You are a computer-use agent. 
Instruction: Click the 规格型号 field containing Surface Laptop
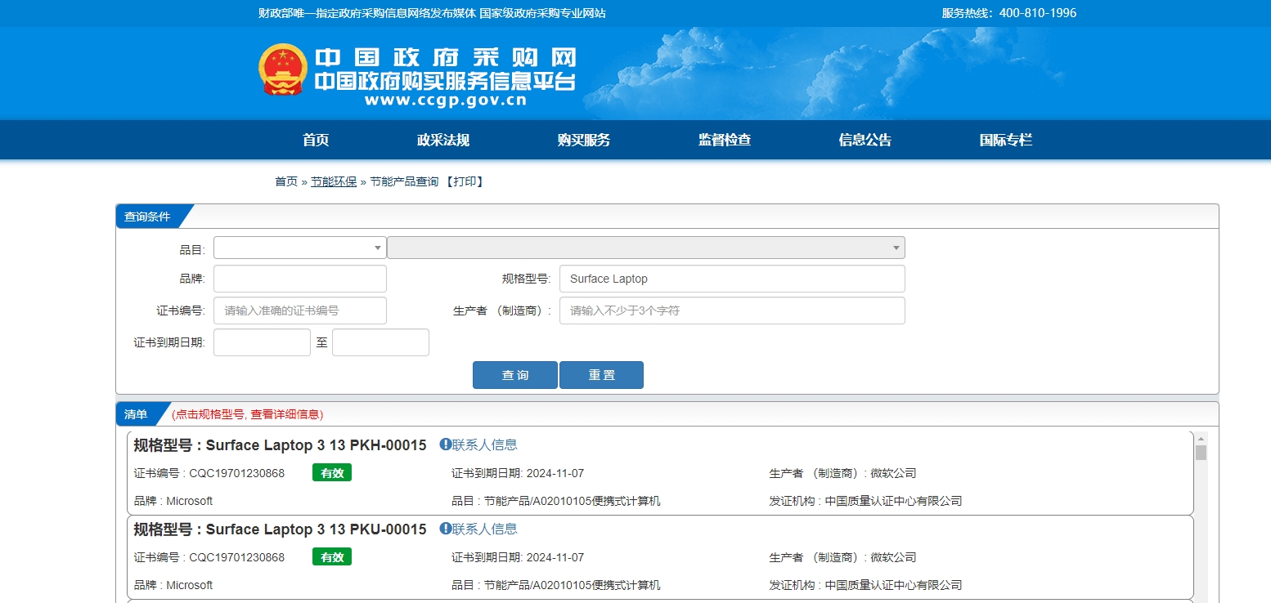(732, 279)
